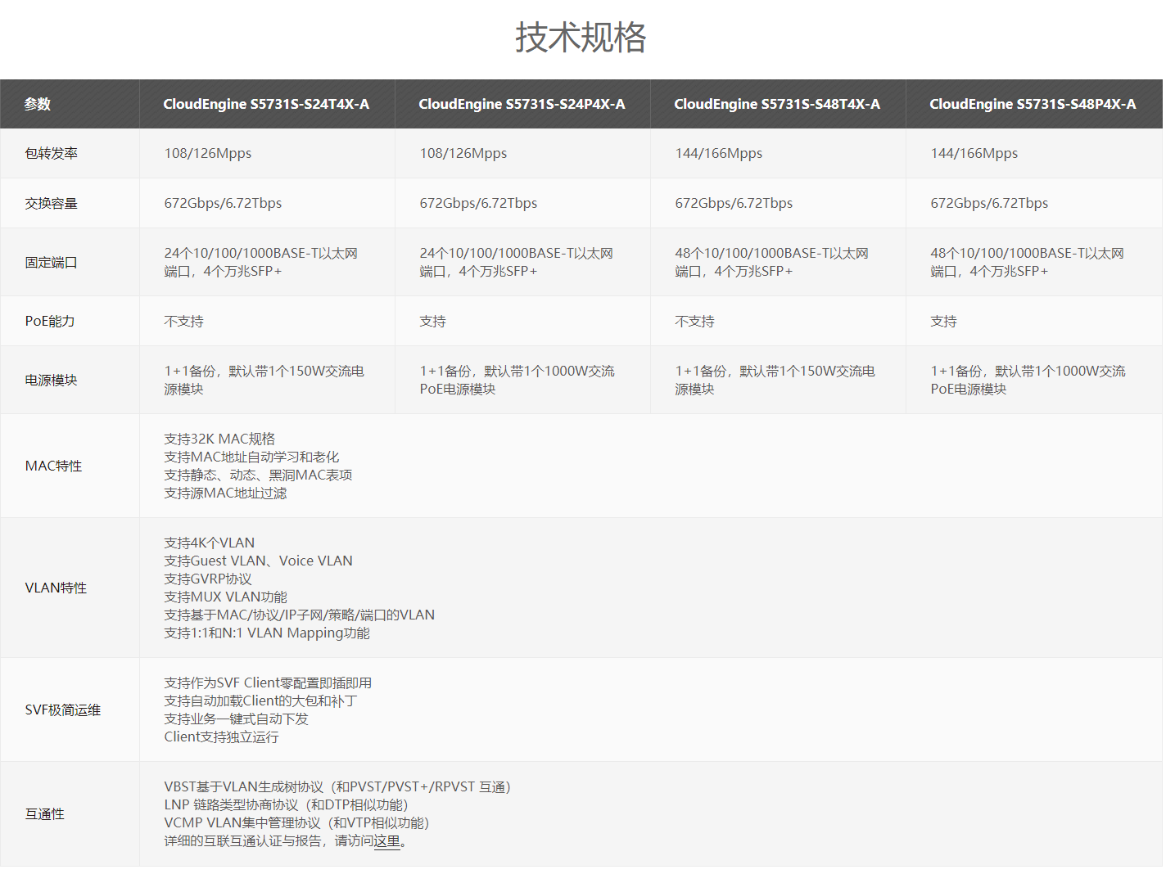This screenshot has height=883, width=1166.
Task: Click the line 支持MAC地址自动学习和老化
Action: [x=251, y=457]
